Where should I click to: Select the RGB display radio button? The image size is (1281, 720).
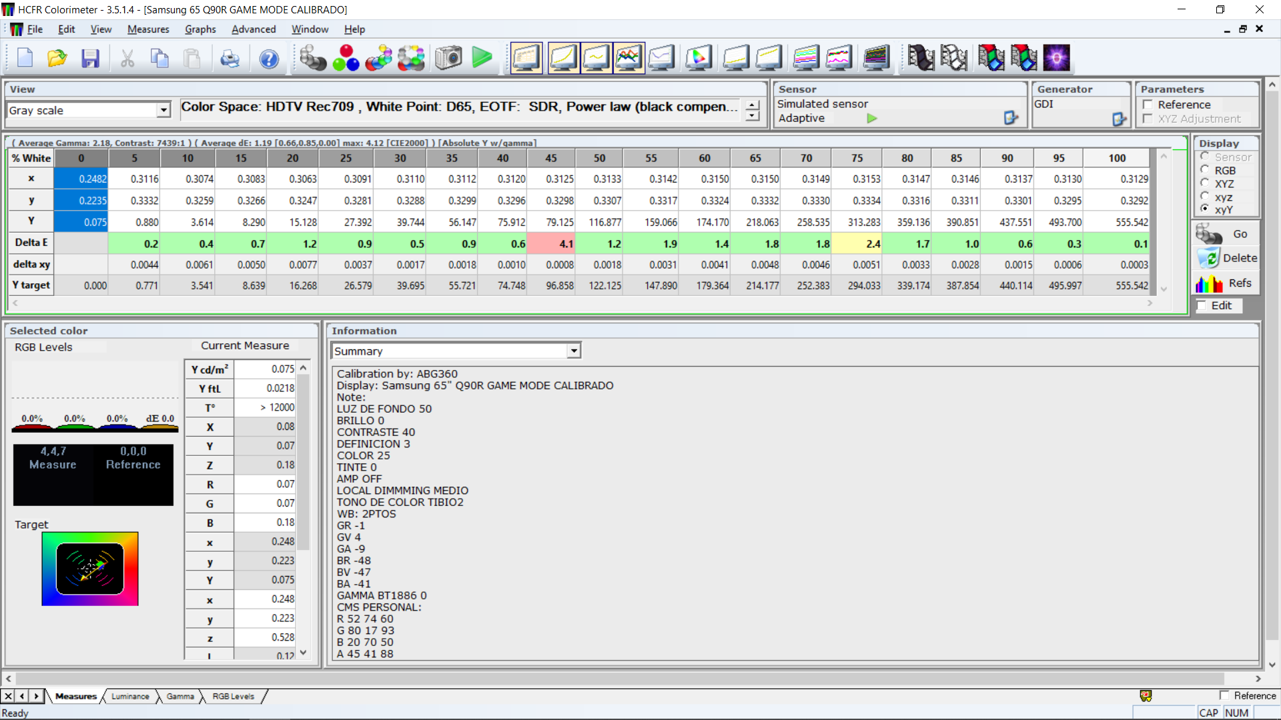(x=1205, y=170)
